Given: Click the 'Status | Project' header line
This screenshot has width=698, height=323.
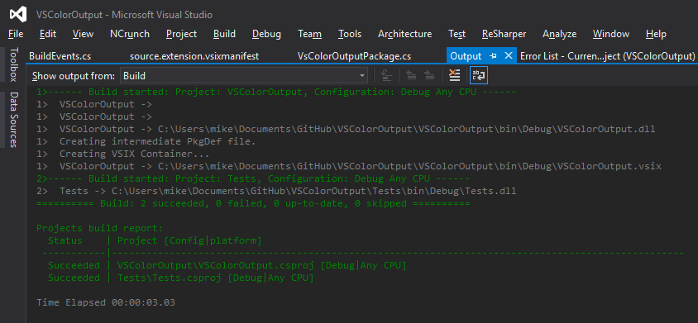Looking at the screenshot, I should pyautogui.click(x=155, y=240).
